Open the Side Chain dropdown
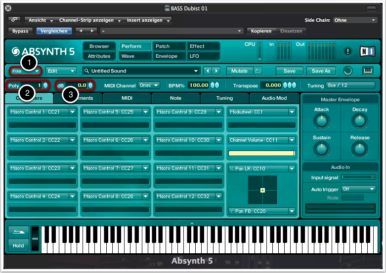 (355, 20)
